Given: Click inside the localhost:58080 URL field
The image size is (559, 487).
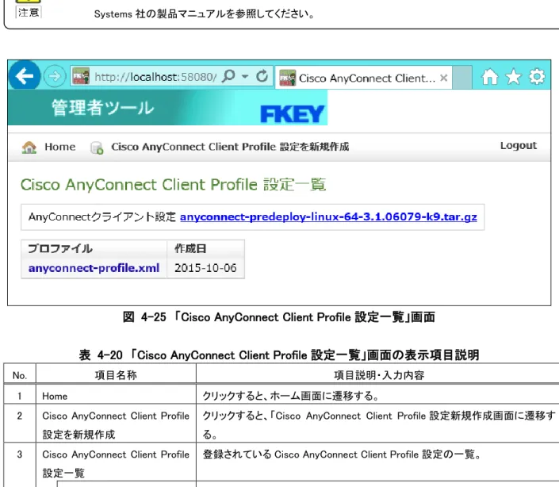Looking at the screenshot, I should point(155,77).
